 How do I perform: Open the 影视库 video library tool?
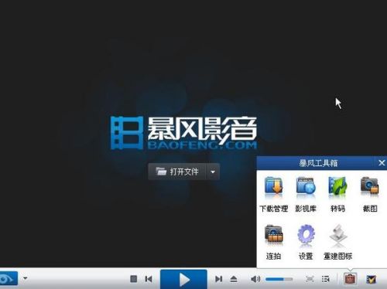pyautogui.click(x=306, y=194)
